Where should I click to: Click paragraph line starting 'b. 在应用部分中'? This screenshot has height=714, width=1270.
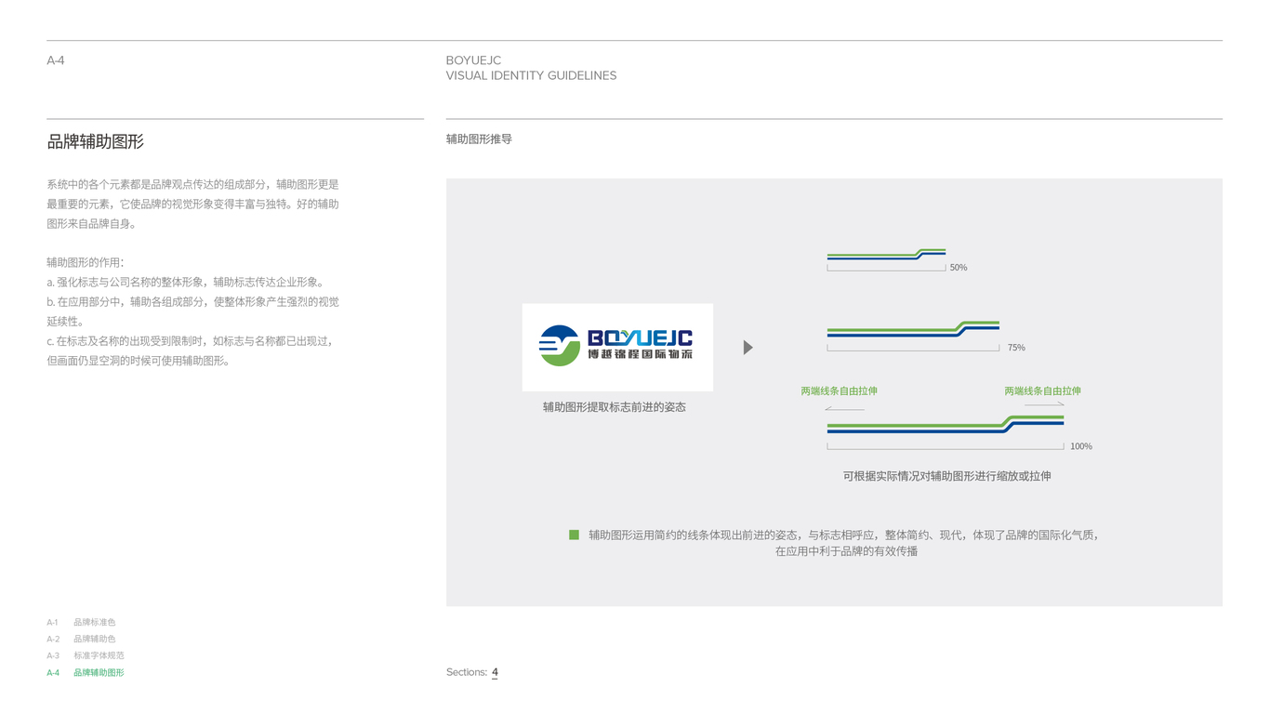192,301
